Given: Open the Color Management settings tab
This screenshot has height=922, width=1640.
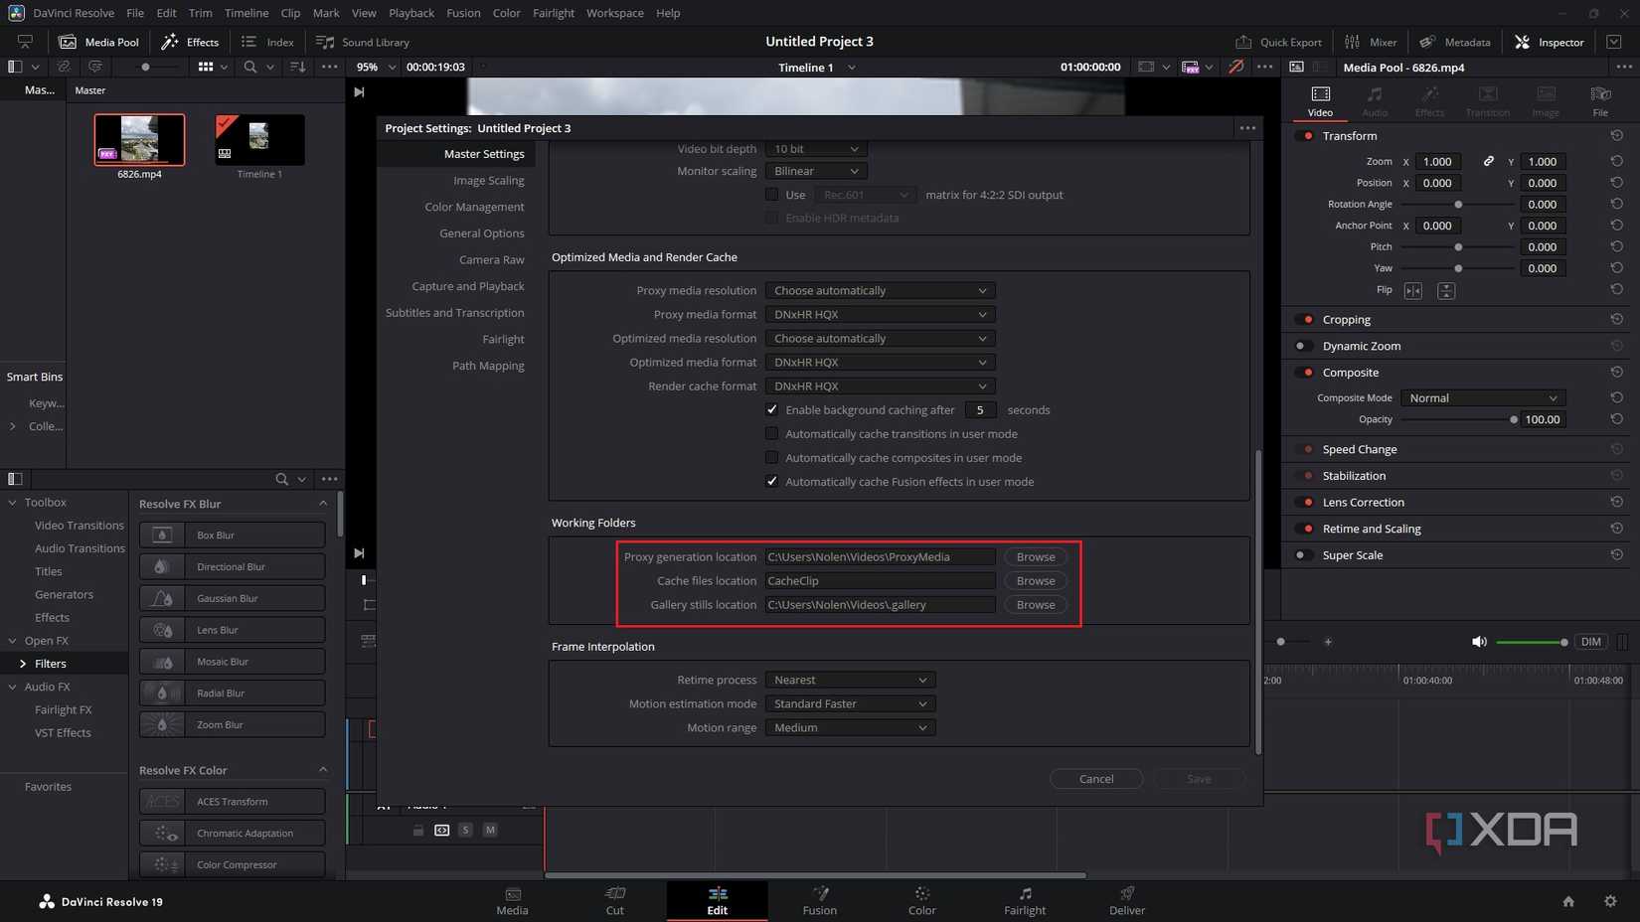Looking at the screenshot, I should [x=474, y=207].
